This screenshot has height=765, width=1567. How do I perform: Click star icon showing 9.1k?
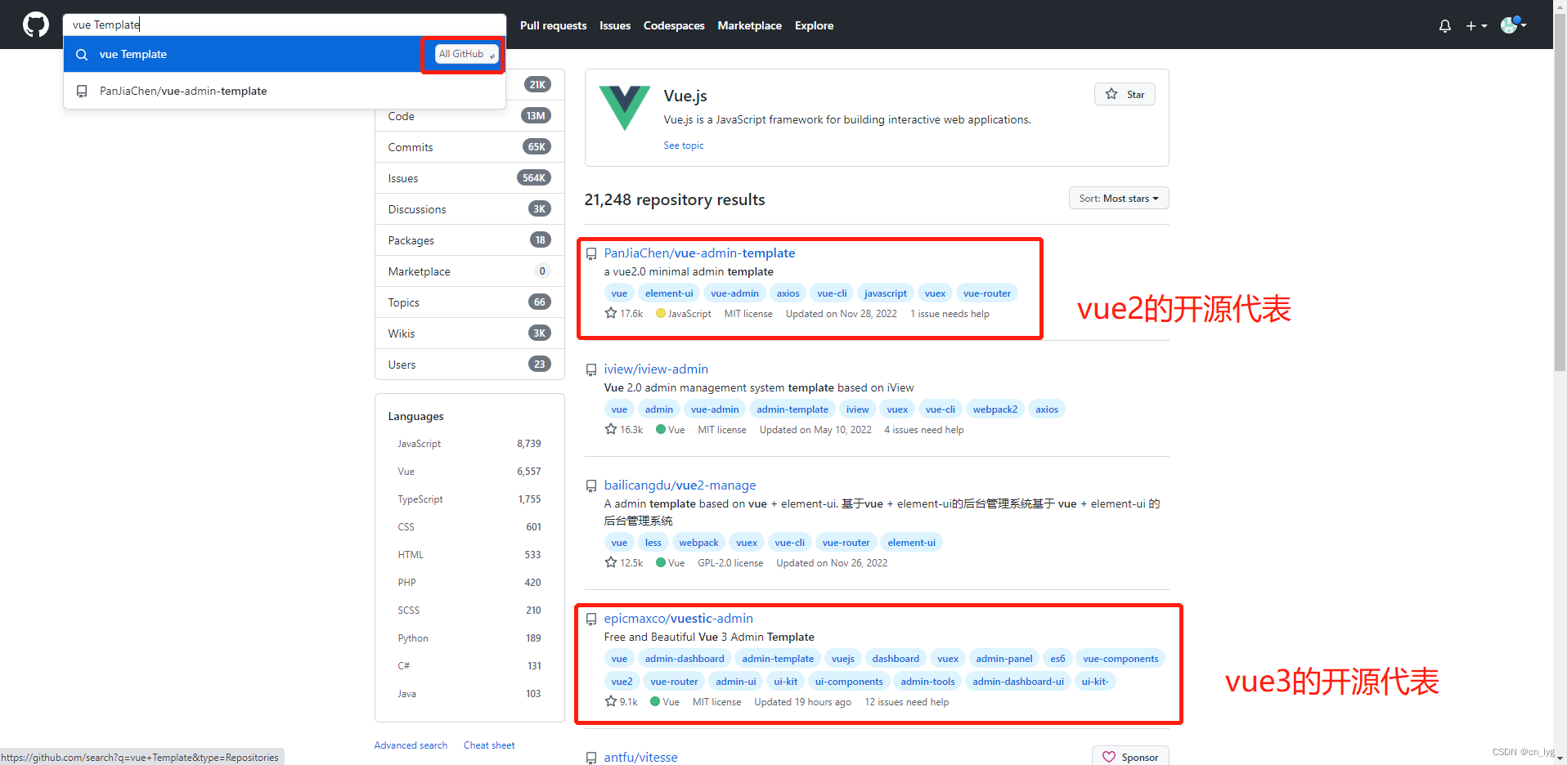pos(611,701)
